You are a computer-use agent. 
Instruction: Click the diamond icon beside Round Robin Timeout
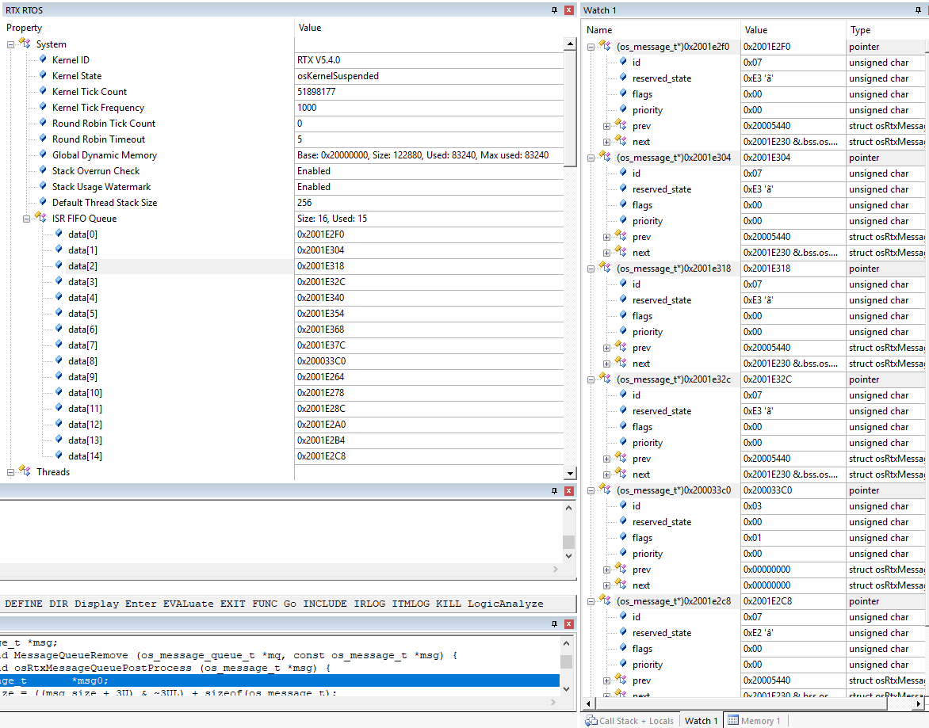click(x=43, y=139)
